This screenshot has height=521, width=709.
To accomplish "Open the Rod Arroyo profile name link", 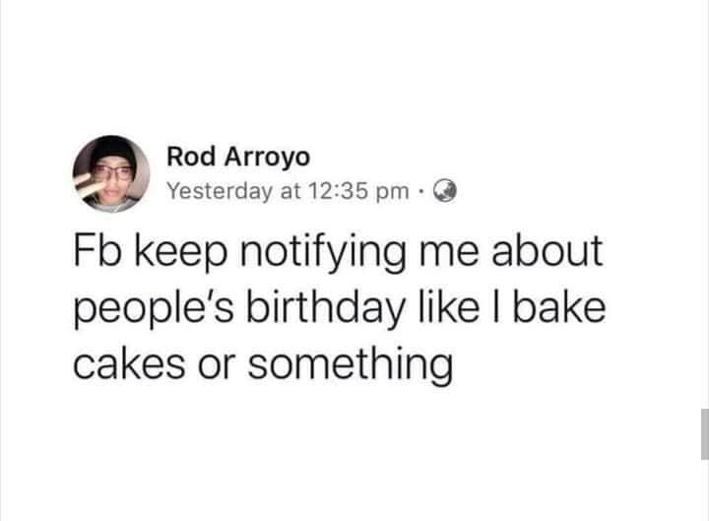I will [238, 157].
